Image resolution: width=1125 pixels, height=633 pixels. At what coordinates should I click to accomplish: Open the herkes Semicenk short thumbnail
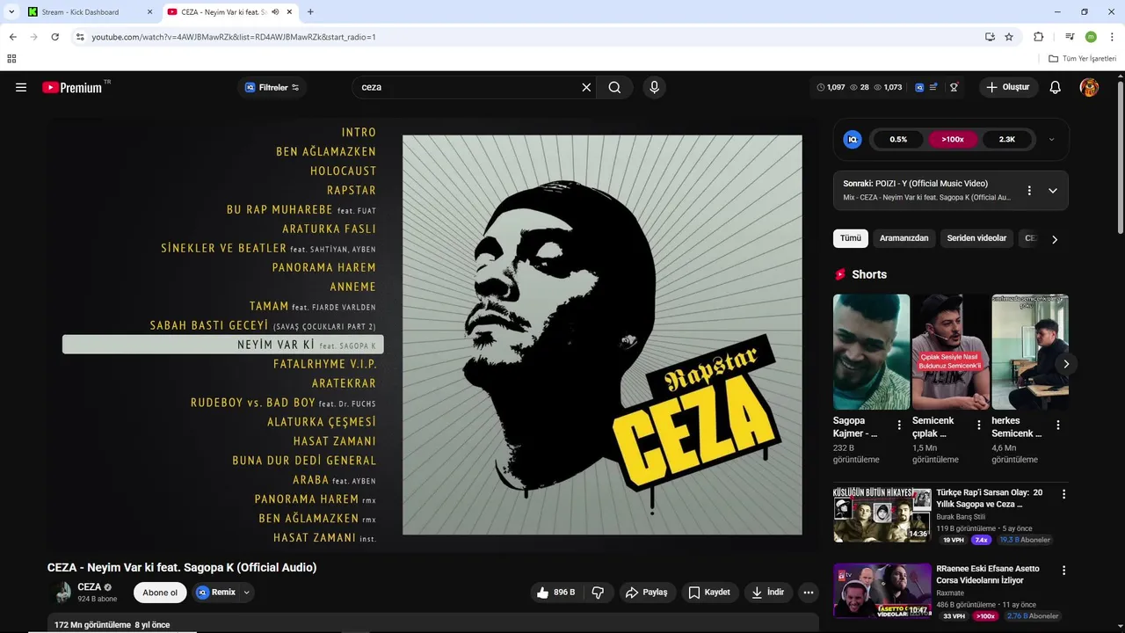point(1030,352)
